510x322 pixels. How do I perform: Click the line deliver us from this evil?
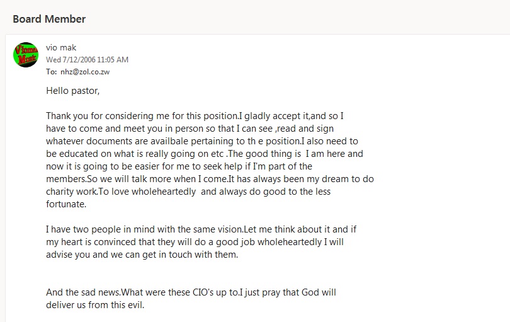coord(95,305)
